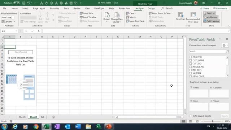This screenshot has width=231, height=130.
Task: Click the zoom slider handle
Action: [x=212, y=121]
